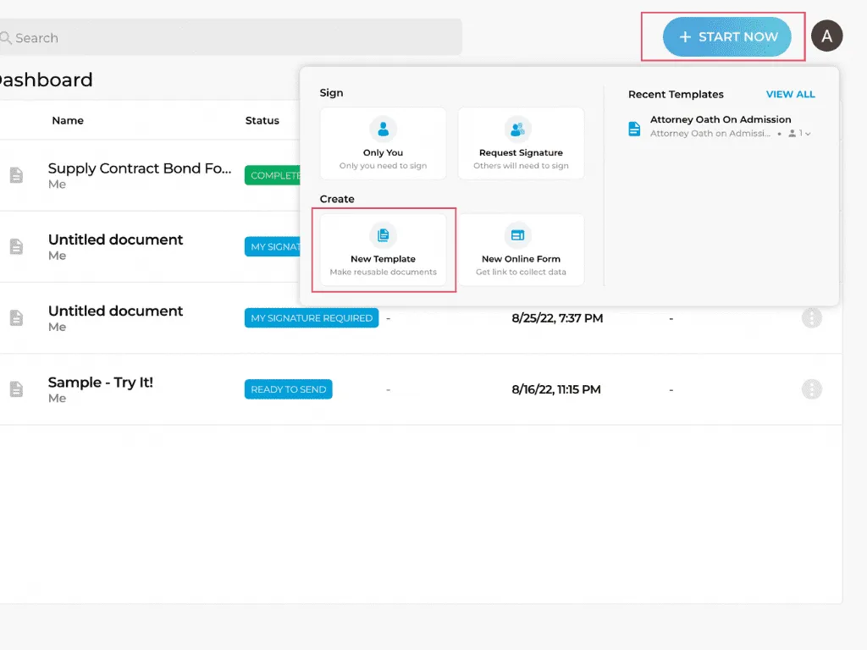
Task: Click the Sample - Try It! file icon
Action: (x=17, y=389)
